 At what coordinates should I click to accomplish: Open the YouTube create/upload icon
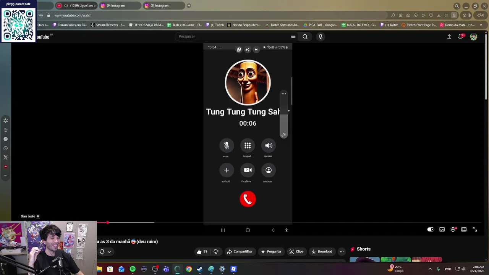(449, 37)
